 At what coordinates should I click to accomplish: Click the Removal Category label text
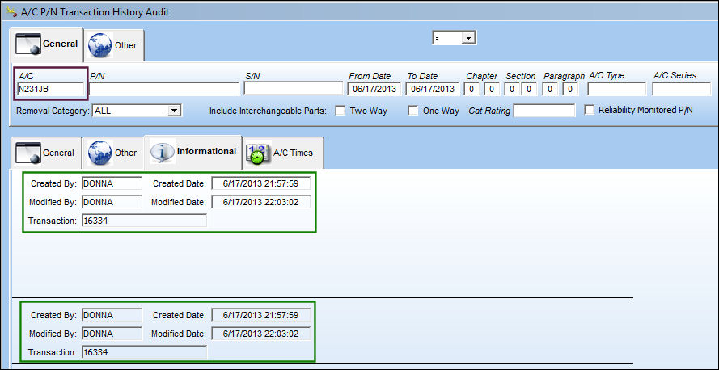[x=53, y=111]
